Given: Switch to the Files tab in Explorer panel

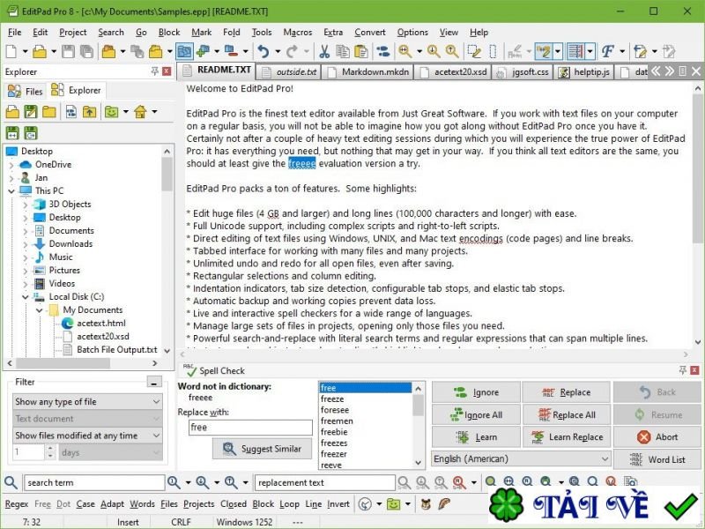Looking at the screenshot, I should pyautogui.click(x=26, y=92).
